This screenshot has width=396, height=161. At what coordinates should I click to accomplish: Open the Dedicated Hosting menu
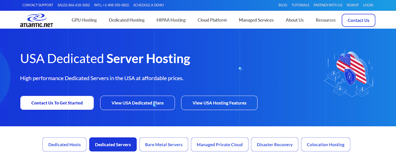point(127,20)
